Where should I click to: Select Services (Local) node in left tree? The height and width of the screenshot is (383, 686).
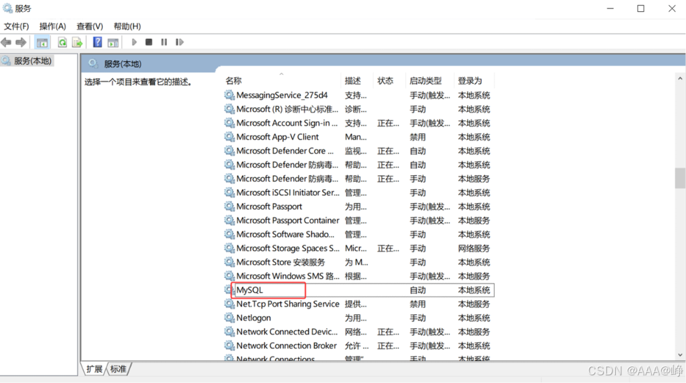(27, 61)
